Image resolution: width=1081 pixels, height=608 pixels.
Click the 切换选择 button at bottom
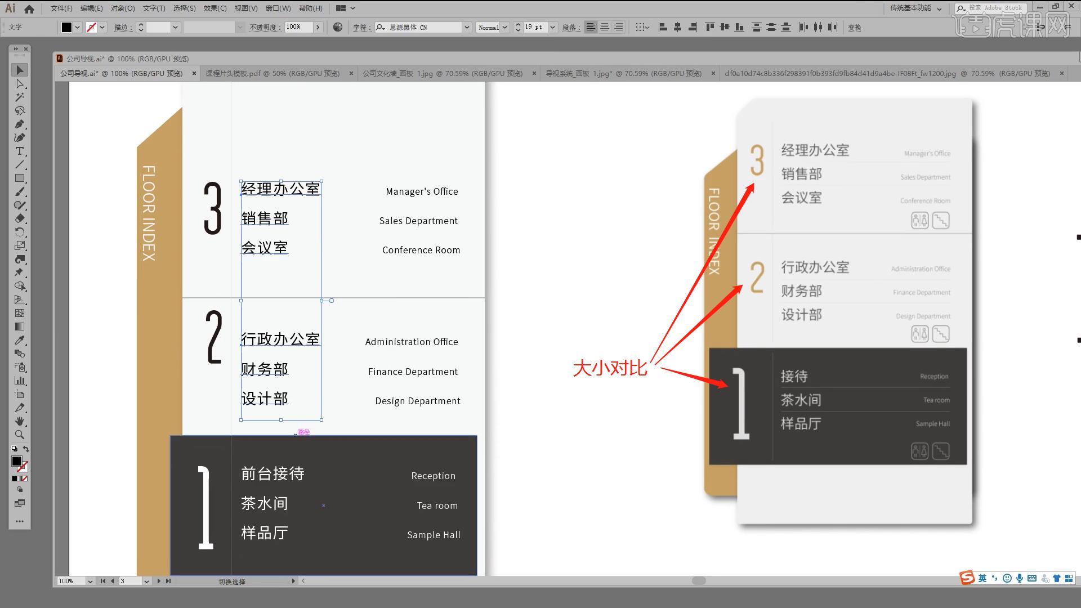pos(231,582)
